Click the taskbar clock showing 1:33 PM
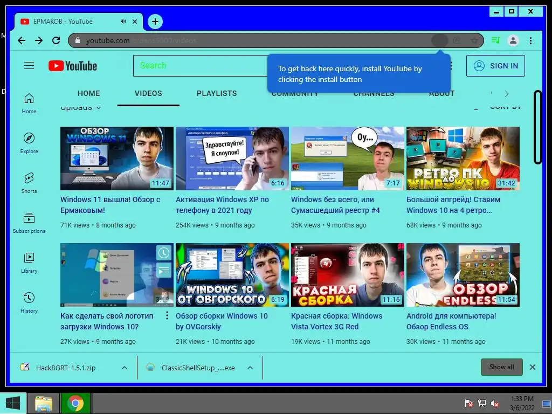552x414 pixels. (x=522, y=403)
